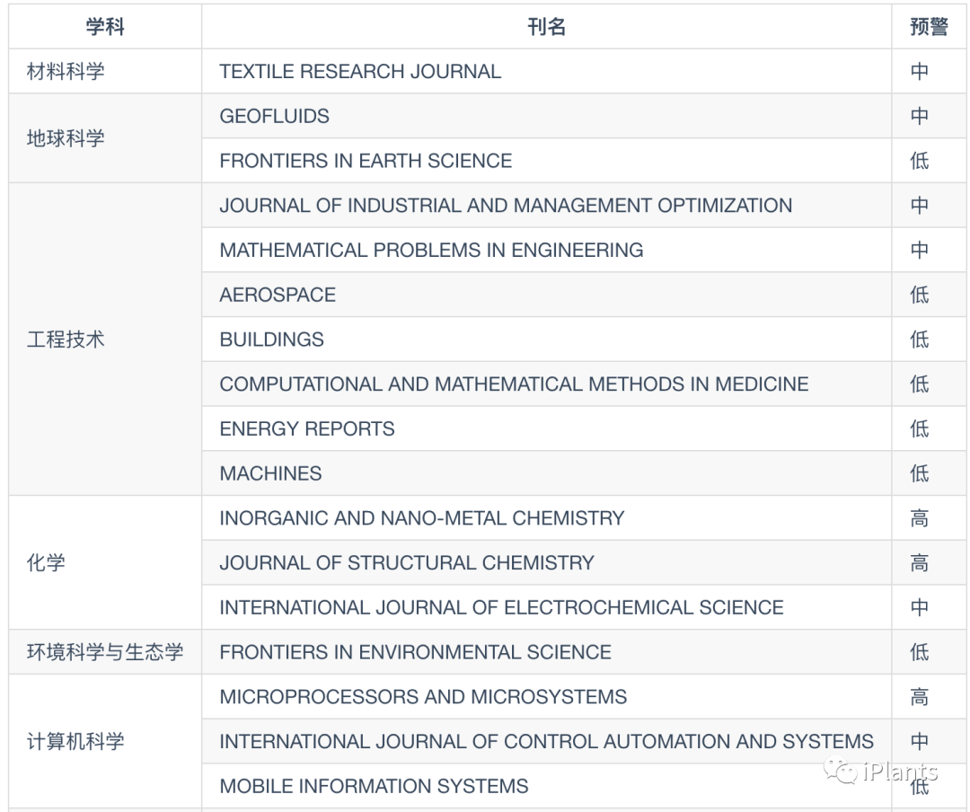The image size is (970, 812).
Task: Click the 环境科学与生态学 subject cell
Action: (x=104, y=652)
